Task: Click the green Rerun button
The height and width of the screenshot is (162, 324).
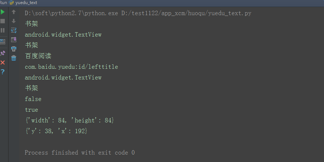Action: (x=3, y=12)
